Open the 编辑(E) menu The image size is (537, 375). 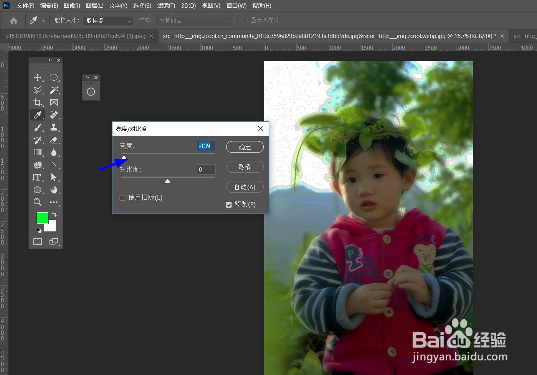[x=49, y=6]
